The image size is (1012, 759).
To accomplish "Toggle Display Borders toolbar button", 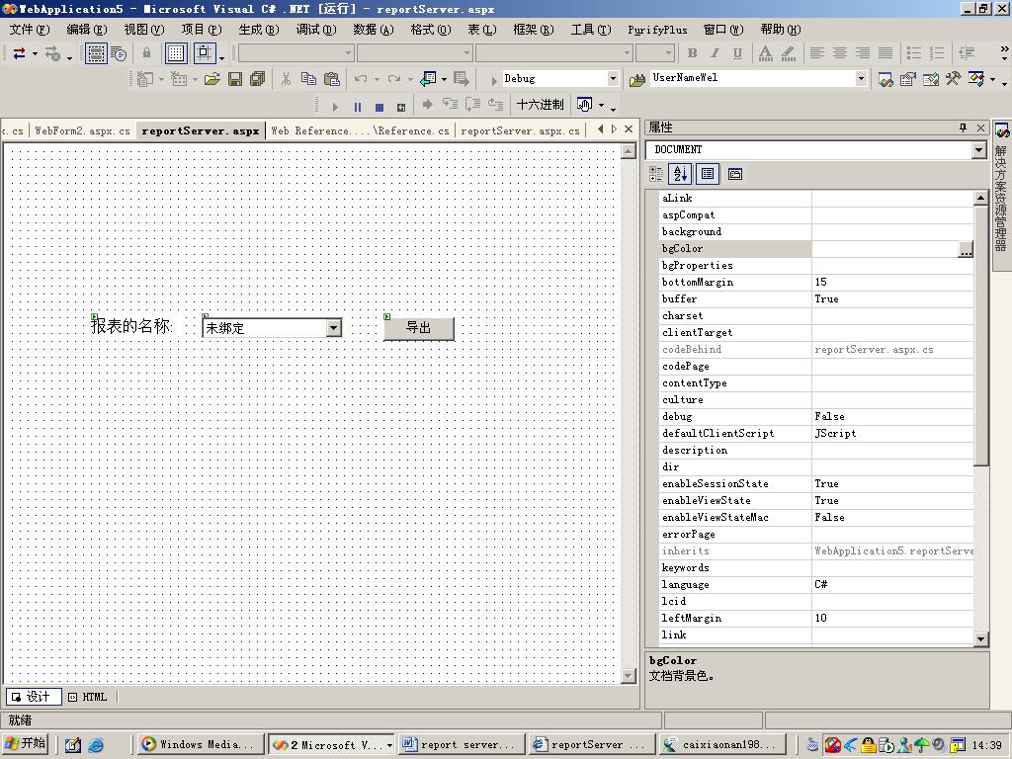I will pos(96,53).
